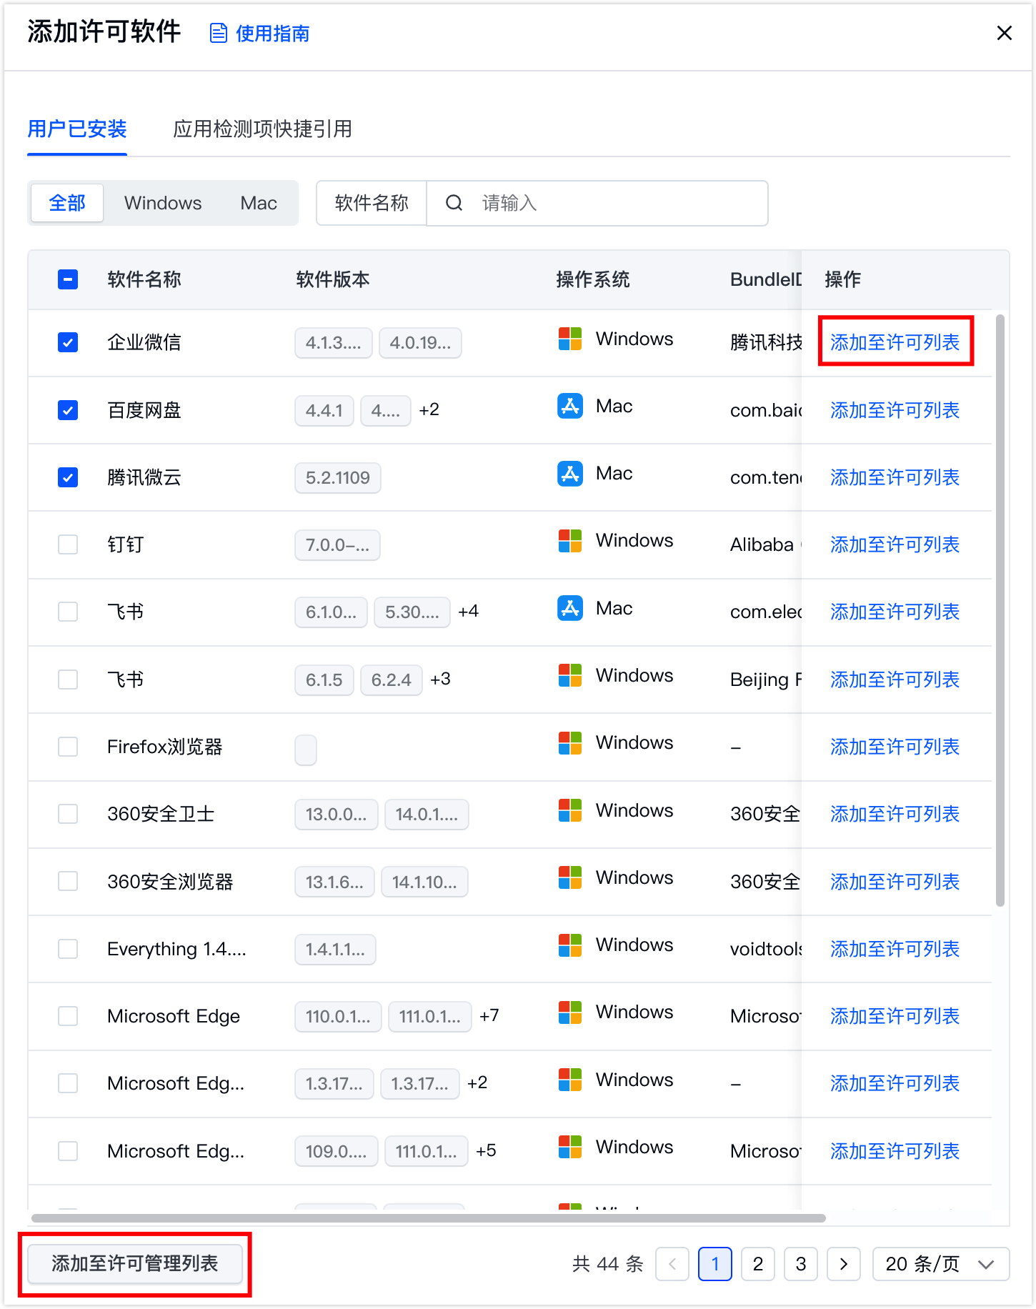
Task: Check the 钉钉 checkbox
Action: coord(68,544)
